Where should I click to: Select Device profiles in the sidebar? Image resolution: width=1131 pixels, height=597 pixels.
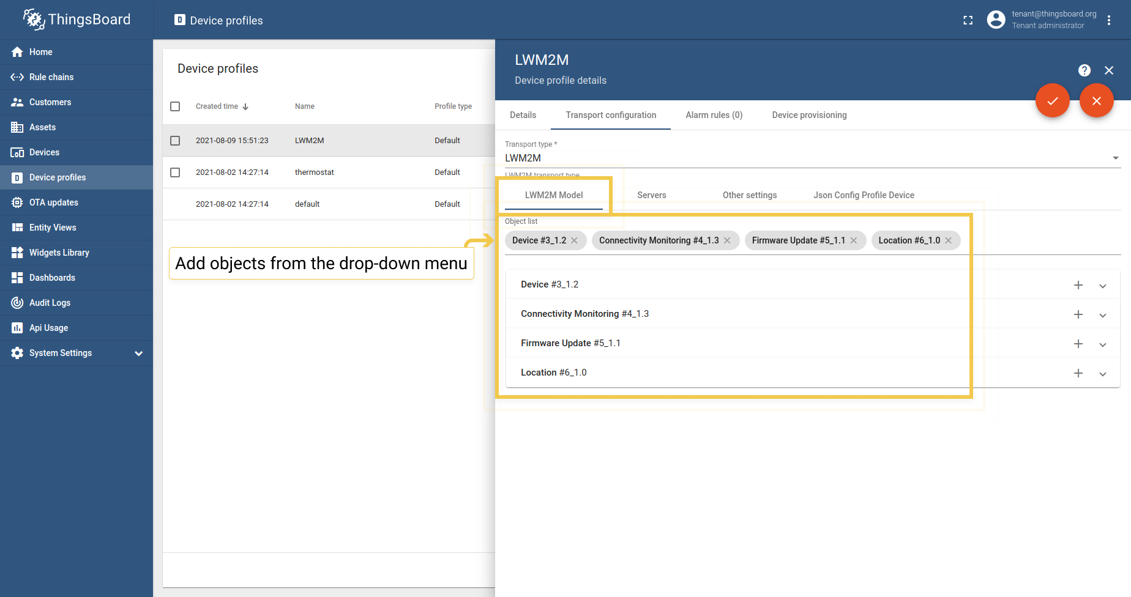(77, 177)
